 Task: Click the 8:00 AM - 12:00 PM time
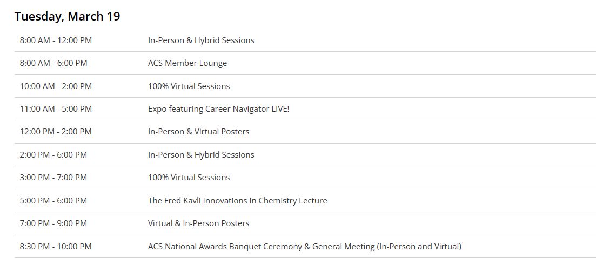tap(56, 40)
